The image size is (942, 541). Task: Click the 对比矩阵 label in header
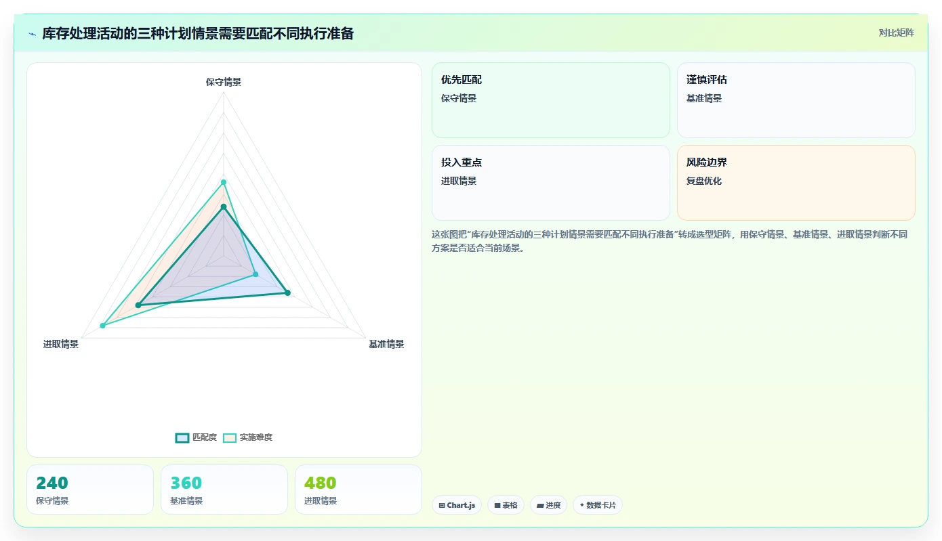(x=896, y=33)
